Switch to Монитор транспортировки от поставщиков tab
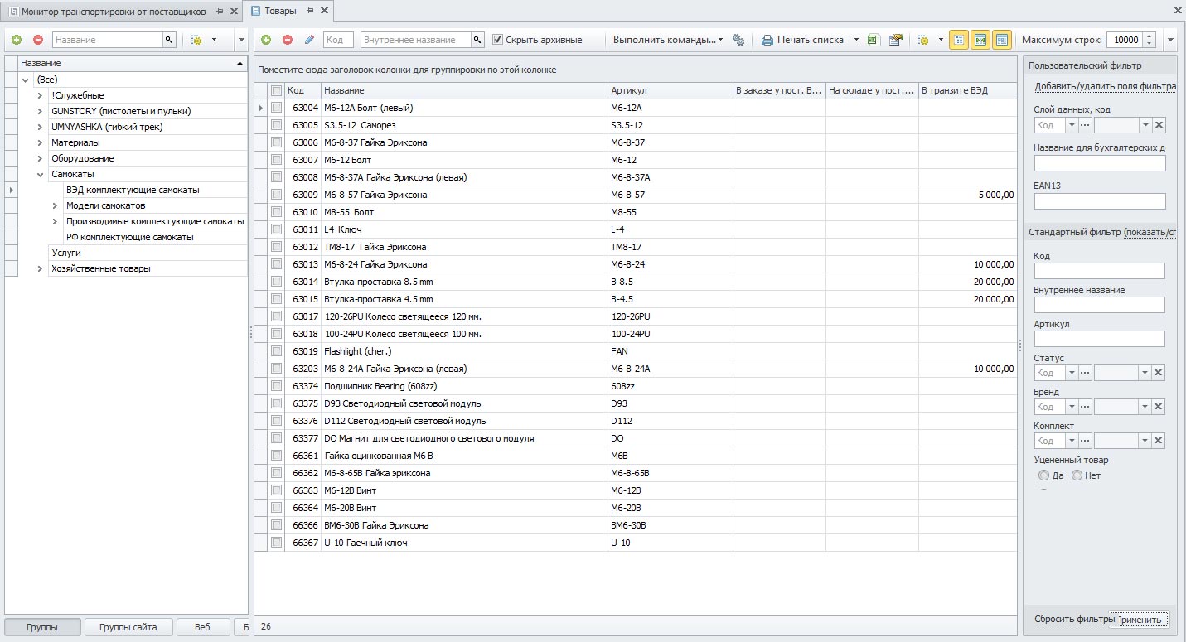The width and height of the screenshot is (1186, 642). point(114,12)
